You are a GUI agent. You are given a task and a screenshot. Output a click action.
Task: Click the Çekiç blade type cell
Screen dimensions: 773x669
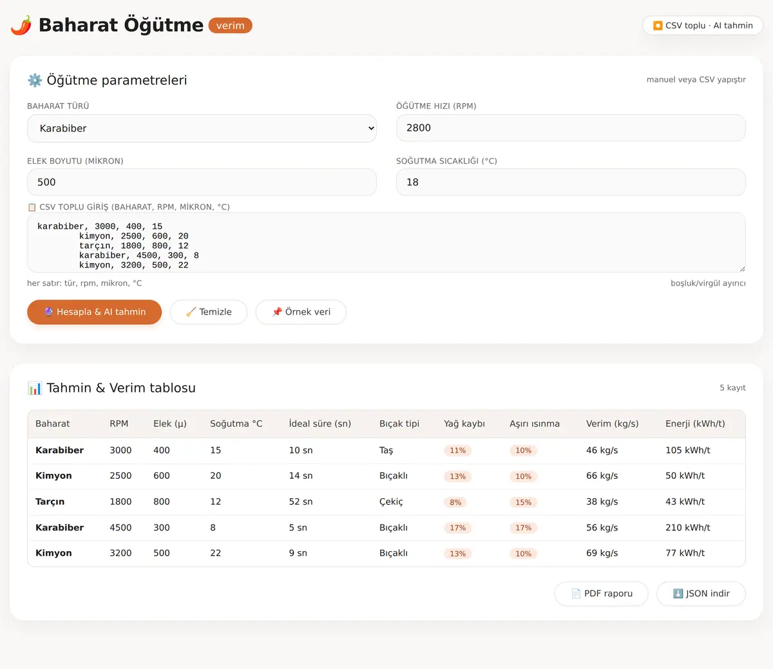point(391,501)
